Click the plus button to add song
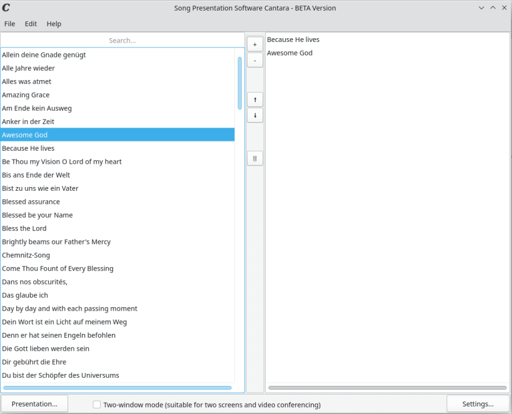This screenshot has height=414, width=512. click(255, 44)
